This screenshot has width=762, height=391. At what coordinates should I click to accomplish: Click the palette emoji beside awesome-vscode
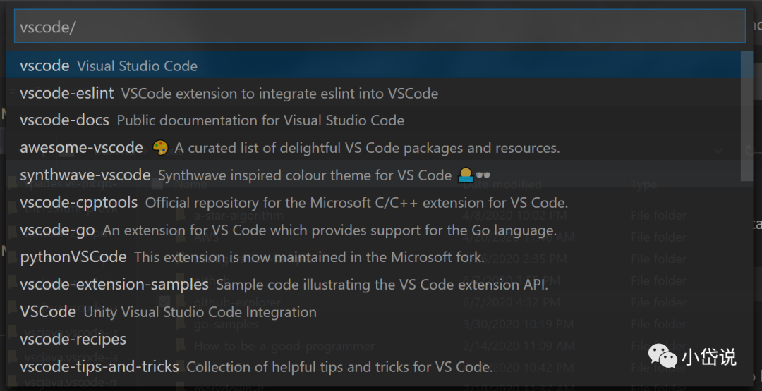161,148
